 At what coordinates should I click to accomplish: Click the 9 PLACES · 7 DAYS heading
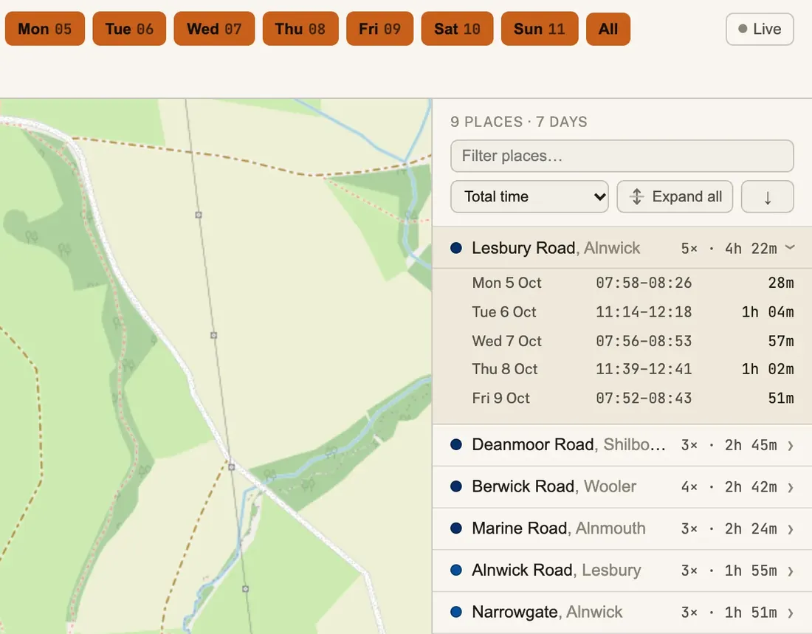519,123
